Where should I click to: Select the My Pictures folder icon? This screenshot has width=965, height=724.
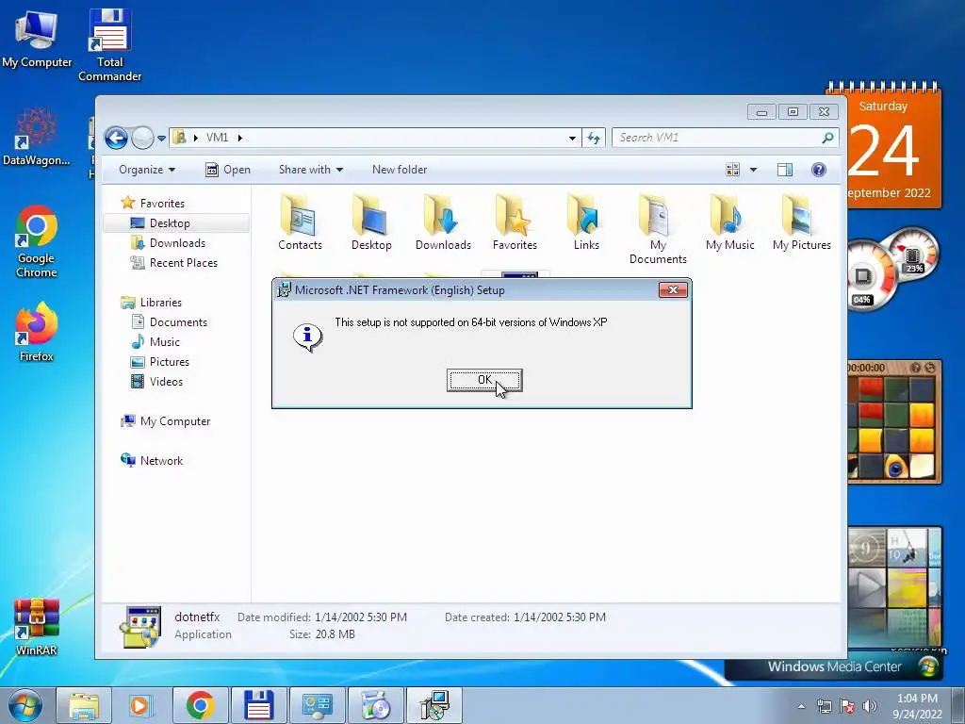coord(801,222)
